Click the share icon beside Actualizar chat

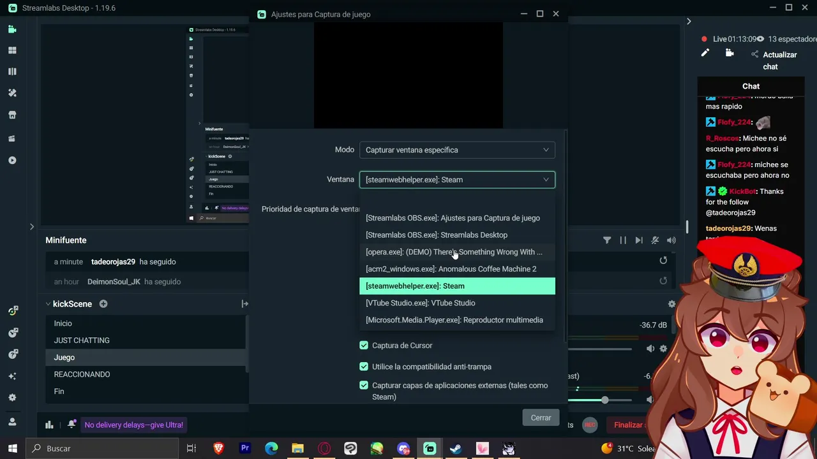pos(755,55)
